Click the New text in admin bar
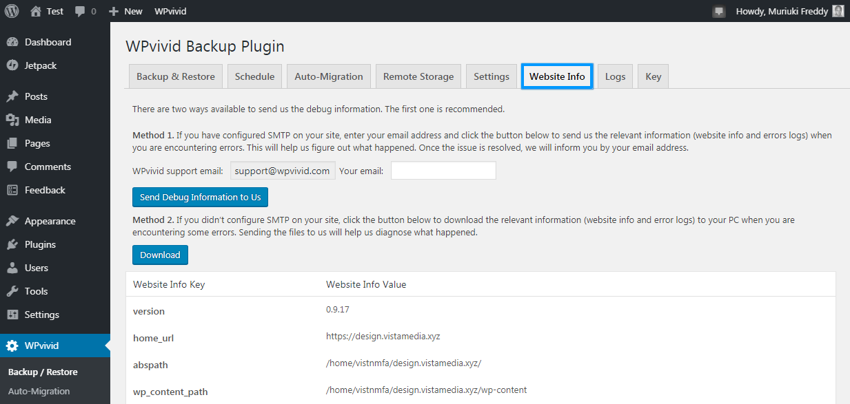 pyautogui.click(x=133, y=11)
